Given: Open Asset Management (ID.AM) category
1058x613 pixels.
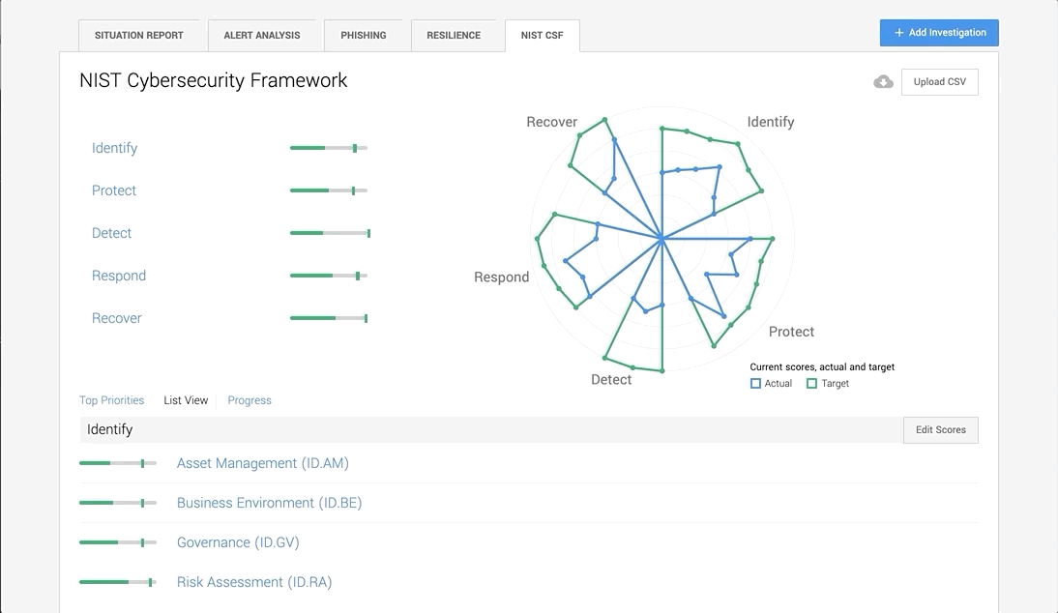Looking at the screenshot, I should point(262,463).
